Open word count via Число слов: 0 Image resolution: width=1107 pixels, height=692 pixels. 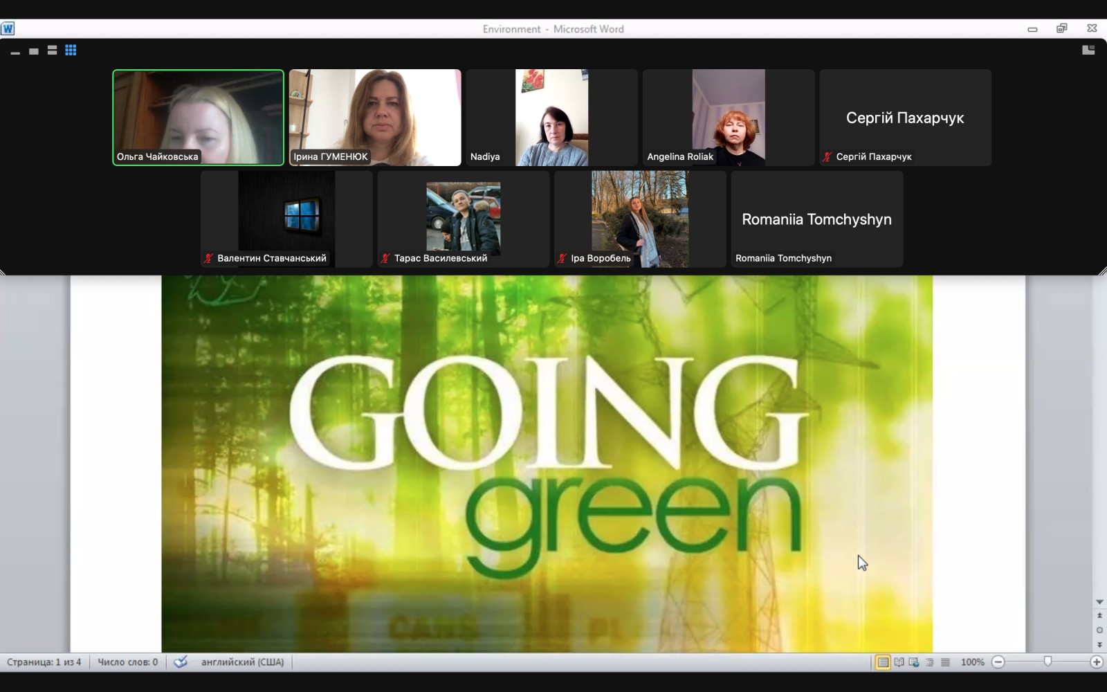128,662
